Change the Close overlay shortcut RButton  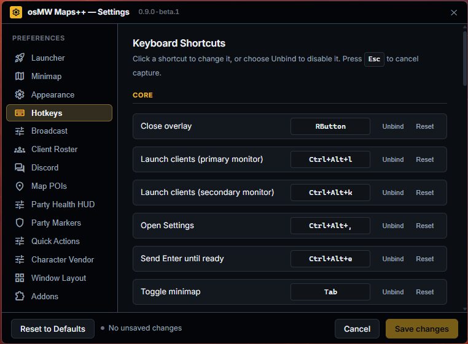330,126
